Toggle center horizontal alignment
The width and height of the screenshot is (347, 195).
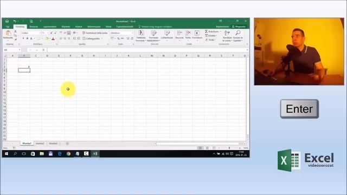click(x=65, y=38)
